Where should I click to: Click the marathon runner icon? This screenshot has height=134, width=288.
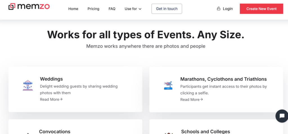coord(168,85)
